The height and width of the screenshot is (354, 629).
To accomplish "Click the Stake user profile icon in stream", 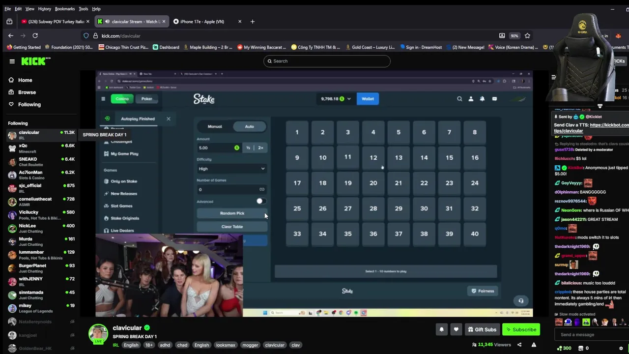I will click(471, 99).
